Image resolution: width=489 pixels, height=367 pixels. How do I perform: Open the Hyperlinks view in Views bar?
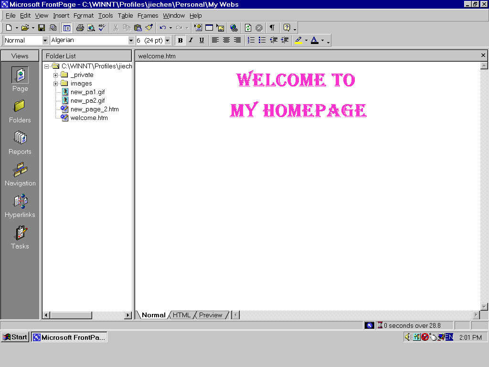tap(20, 206)
